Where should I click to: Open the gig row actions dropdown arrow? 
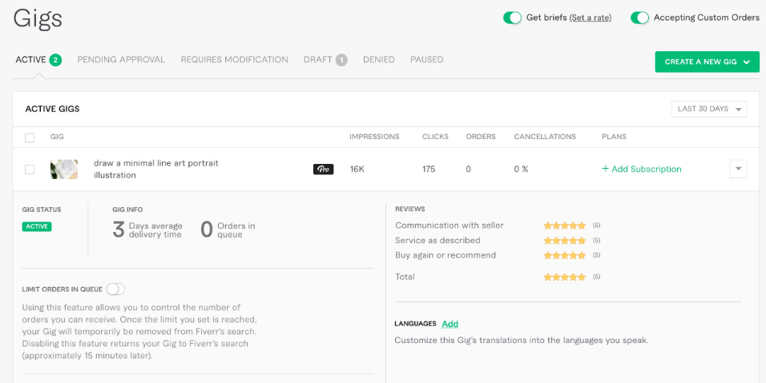pos(738,169)
